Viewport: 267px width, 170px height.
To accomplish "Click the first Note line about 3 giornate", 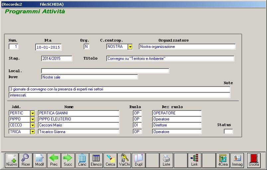I will pyautogui.click(x=119, y=89).
